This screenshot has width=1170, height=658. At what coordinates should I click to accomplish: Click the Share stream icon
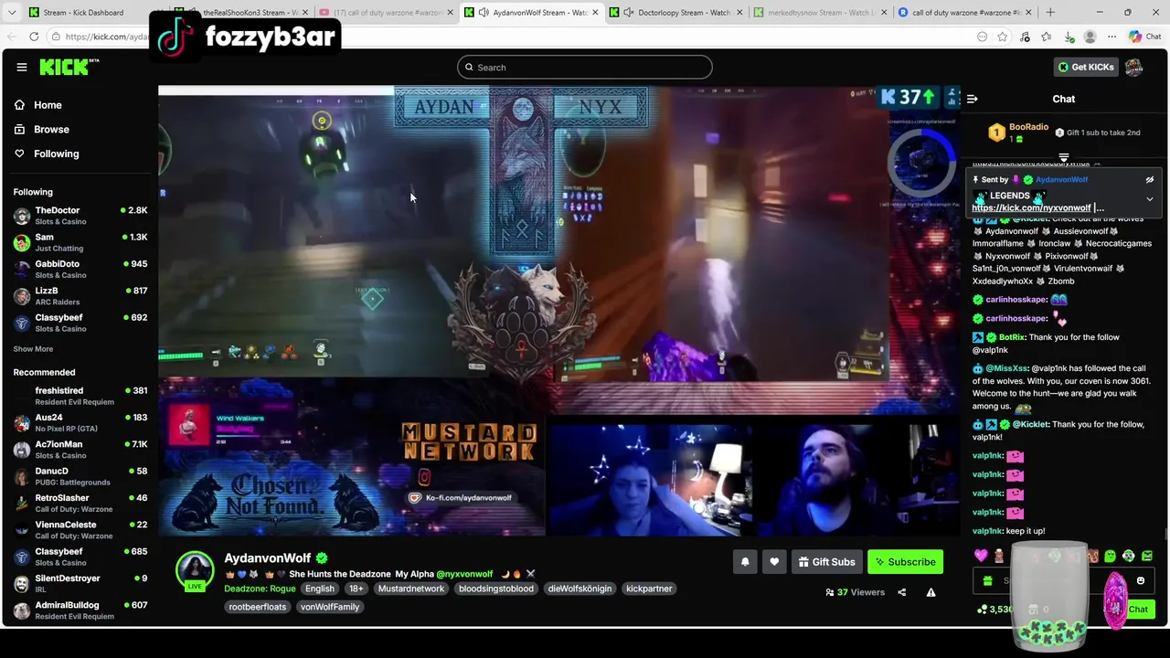coord(901,592)
